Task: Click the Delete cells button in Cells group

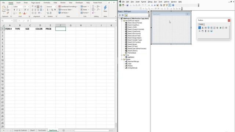Action: (85, 10)
